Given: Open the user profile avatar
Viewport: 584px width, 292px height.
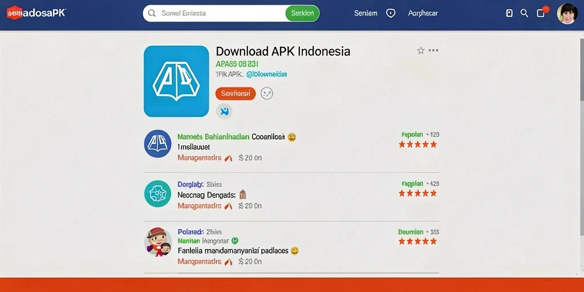Looking at the screenshot, I should click(x=567, y=14).
